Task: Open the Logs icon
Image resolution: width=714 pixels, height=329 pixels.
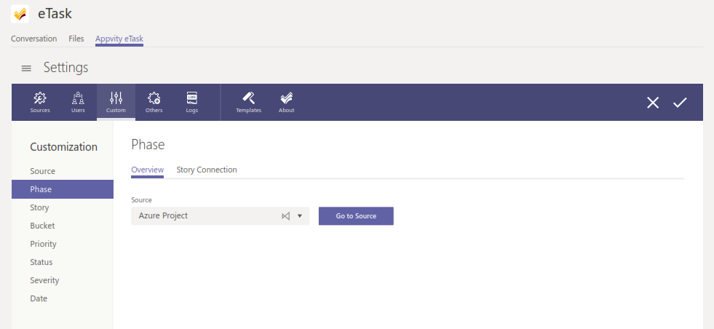Action: pos(191,102)
